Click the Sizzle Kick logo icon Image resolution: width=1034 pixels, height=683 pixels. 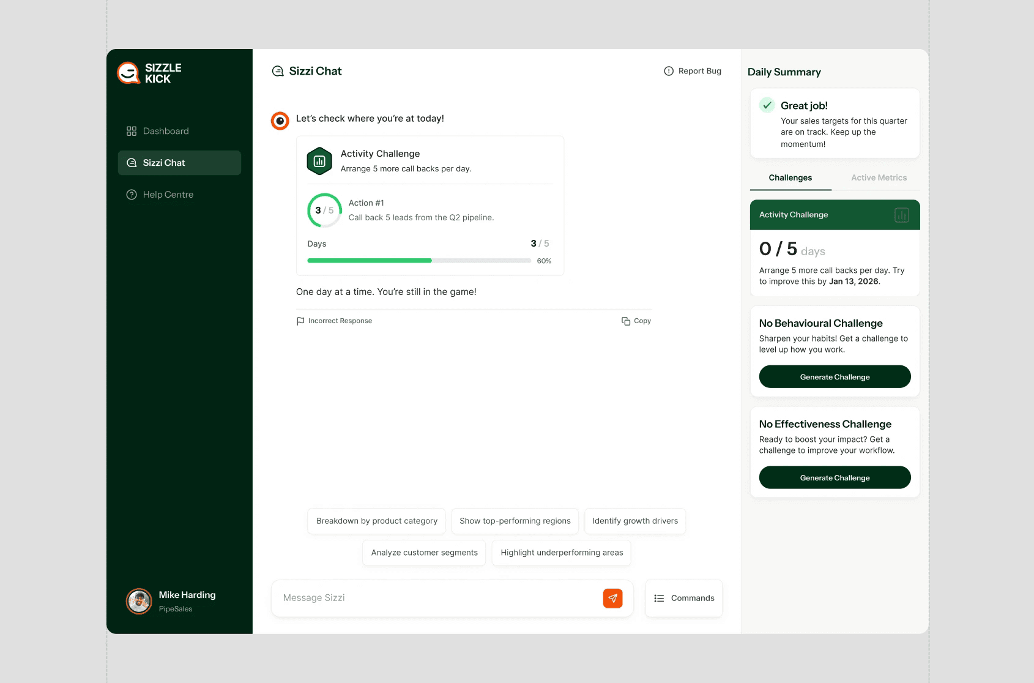[x=128, y=72]
